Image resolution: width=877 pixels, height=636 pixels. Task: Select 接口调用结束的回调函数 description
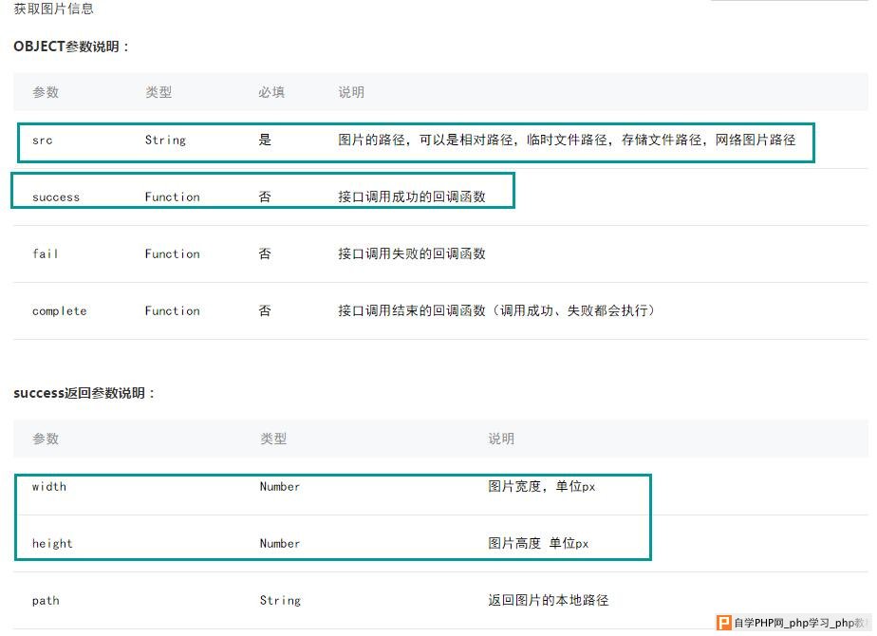pos(496,310)
